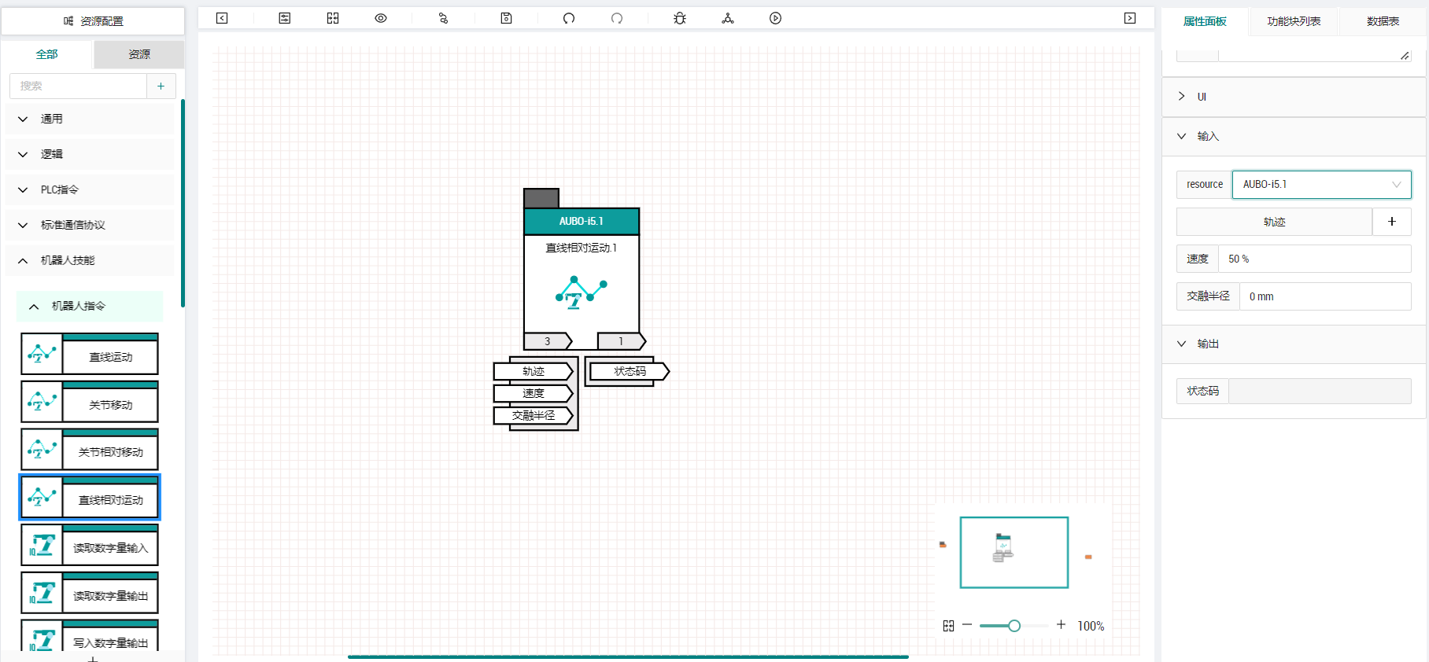Expand the 标准通信协议 category
Viewport: 1429px width, 662px height.
pyautogui.click(x=90, y=225)
